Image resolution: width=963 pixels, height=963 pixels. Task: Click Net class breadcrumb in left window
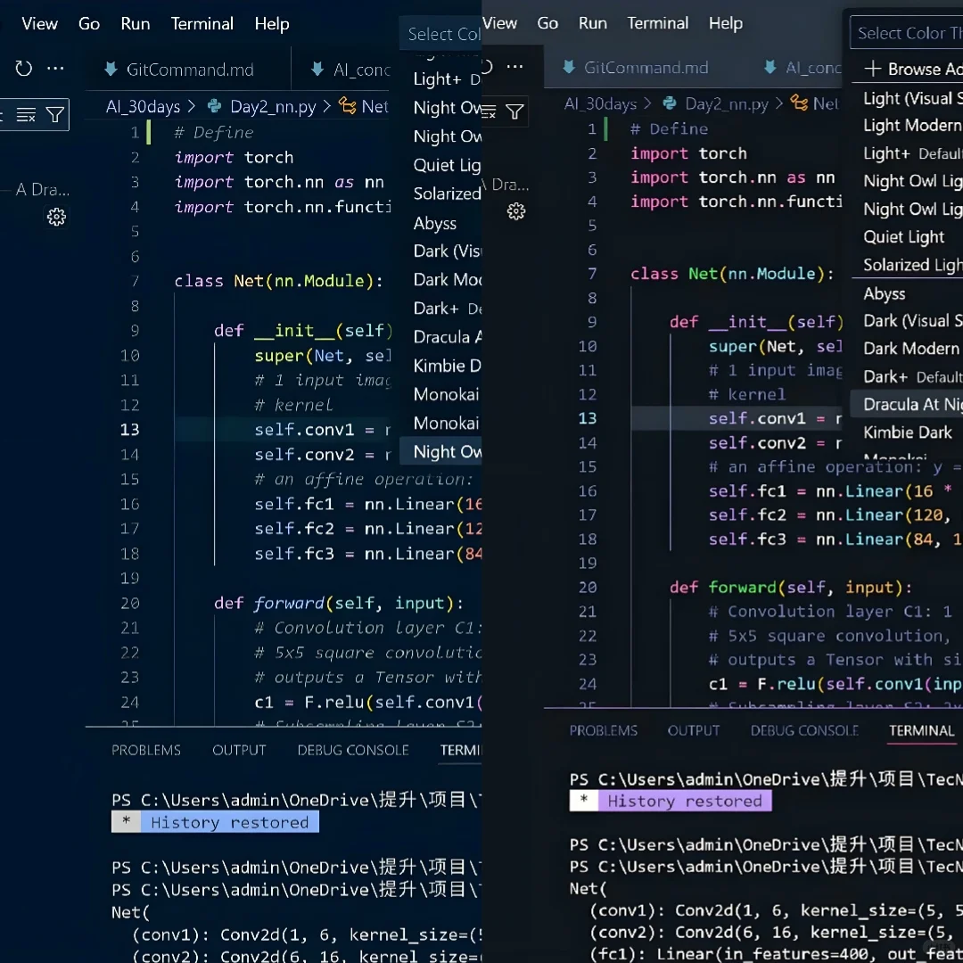tap(364, 107)
